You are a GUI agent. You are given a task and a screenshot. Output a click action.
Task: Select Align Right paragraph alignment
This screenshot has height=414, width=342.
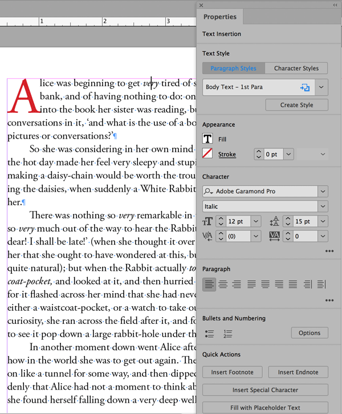coord(237,285)
